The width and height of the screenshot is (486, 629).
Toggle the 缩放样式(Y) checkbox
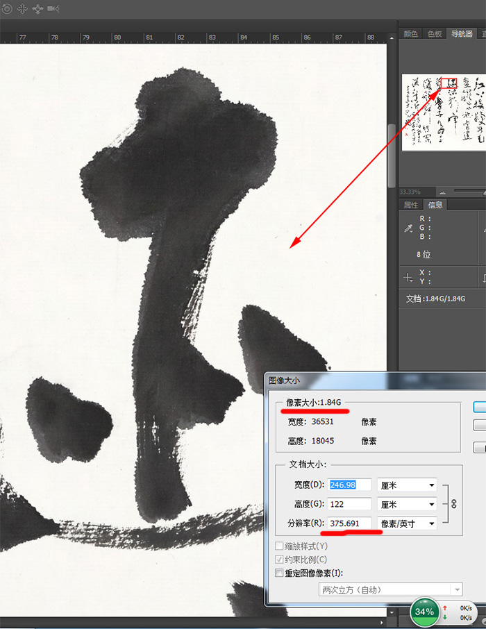(279, 546)
